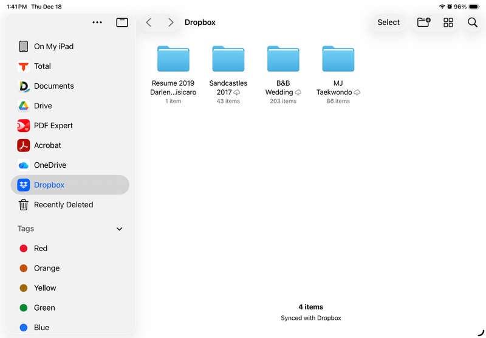Select Dropbox label in sidebar
Image resolution: width=486 pixels, height=338 pixels.
49,185
